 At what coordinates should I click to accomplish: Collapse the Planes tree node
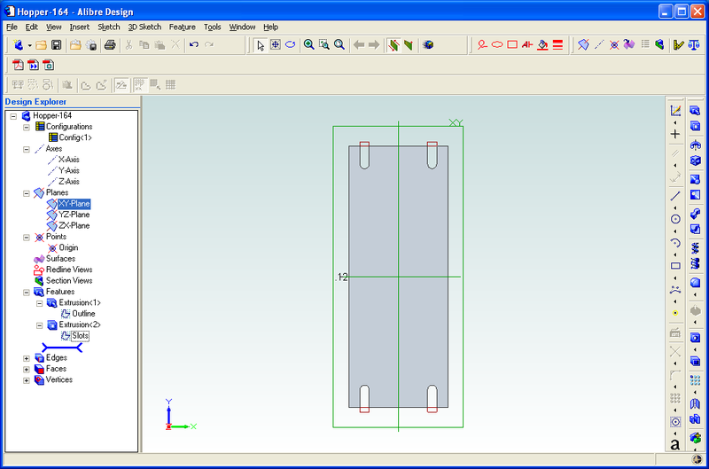point(27,193)
